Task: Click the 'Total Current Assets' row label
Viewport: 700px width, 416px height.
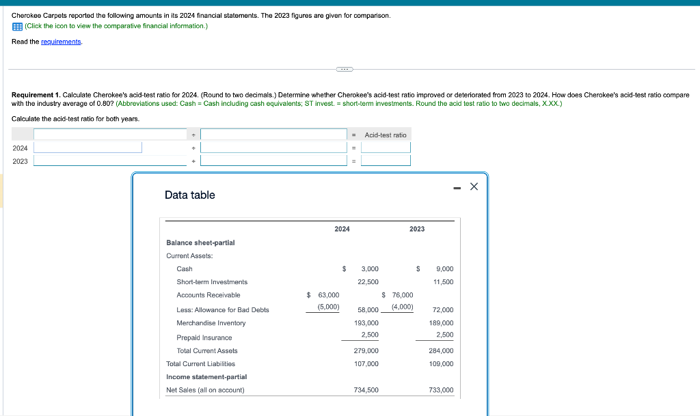Action: 207,351
